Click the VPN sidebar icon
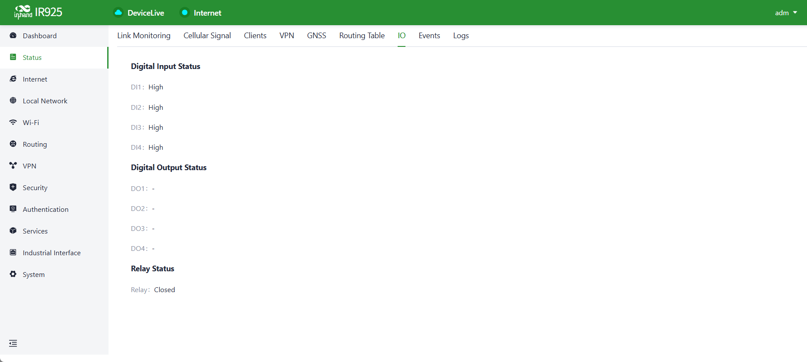 (x=13, y=166)
